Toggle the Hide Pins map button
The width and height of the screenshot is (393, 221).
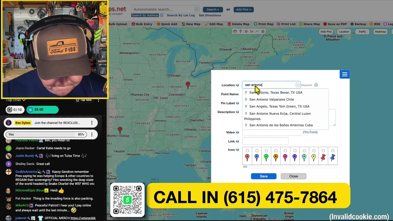click(x=326, y=32)
